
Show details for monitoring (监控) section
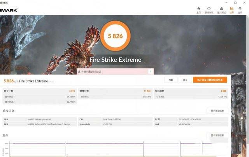[217, 135]
